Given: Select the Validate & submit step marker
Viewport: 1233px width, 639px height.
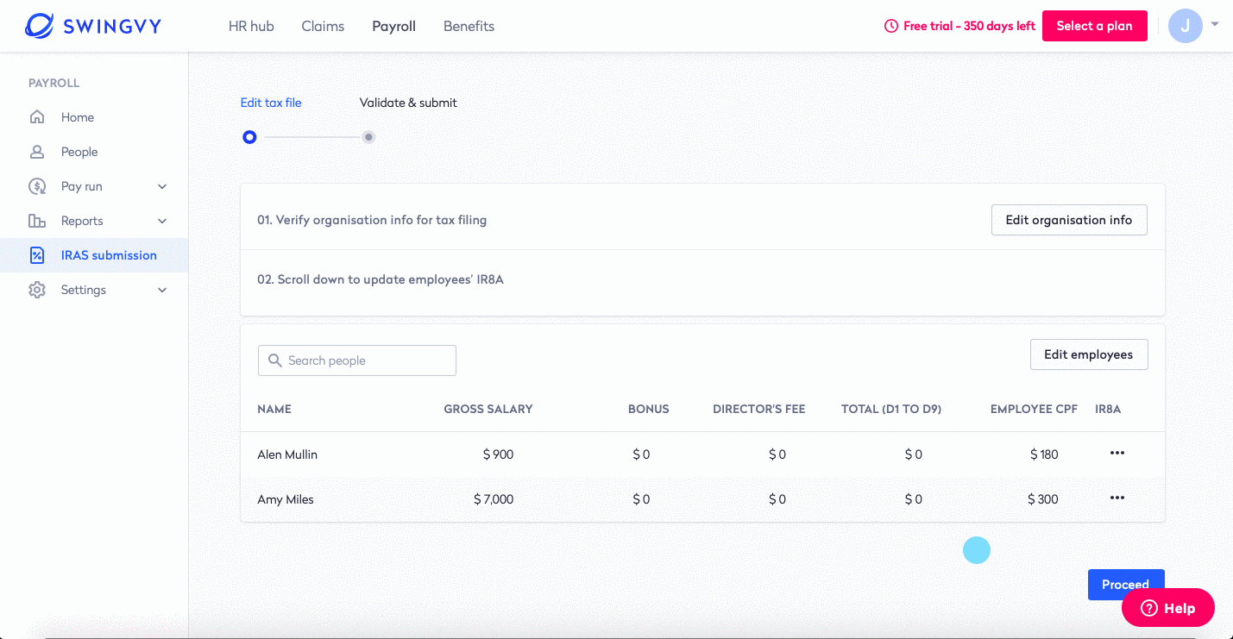Looking at the screenshot, I should 368,137.
